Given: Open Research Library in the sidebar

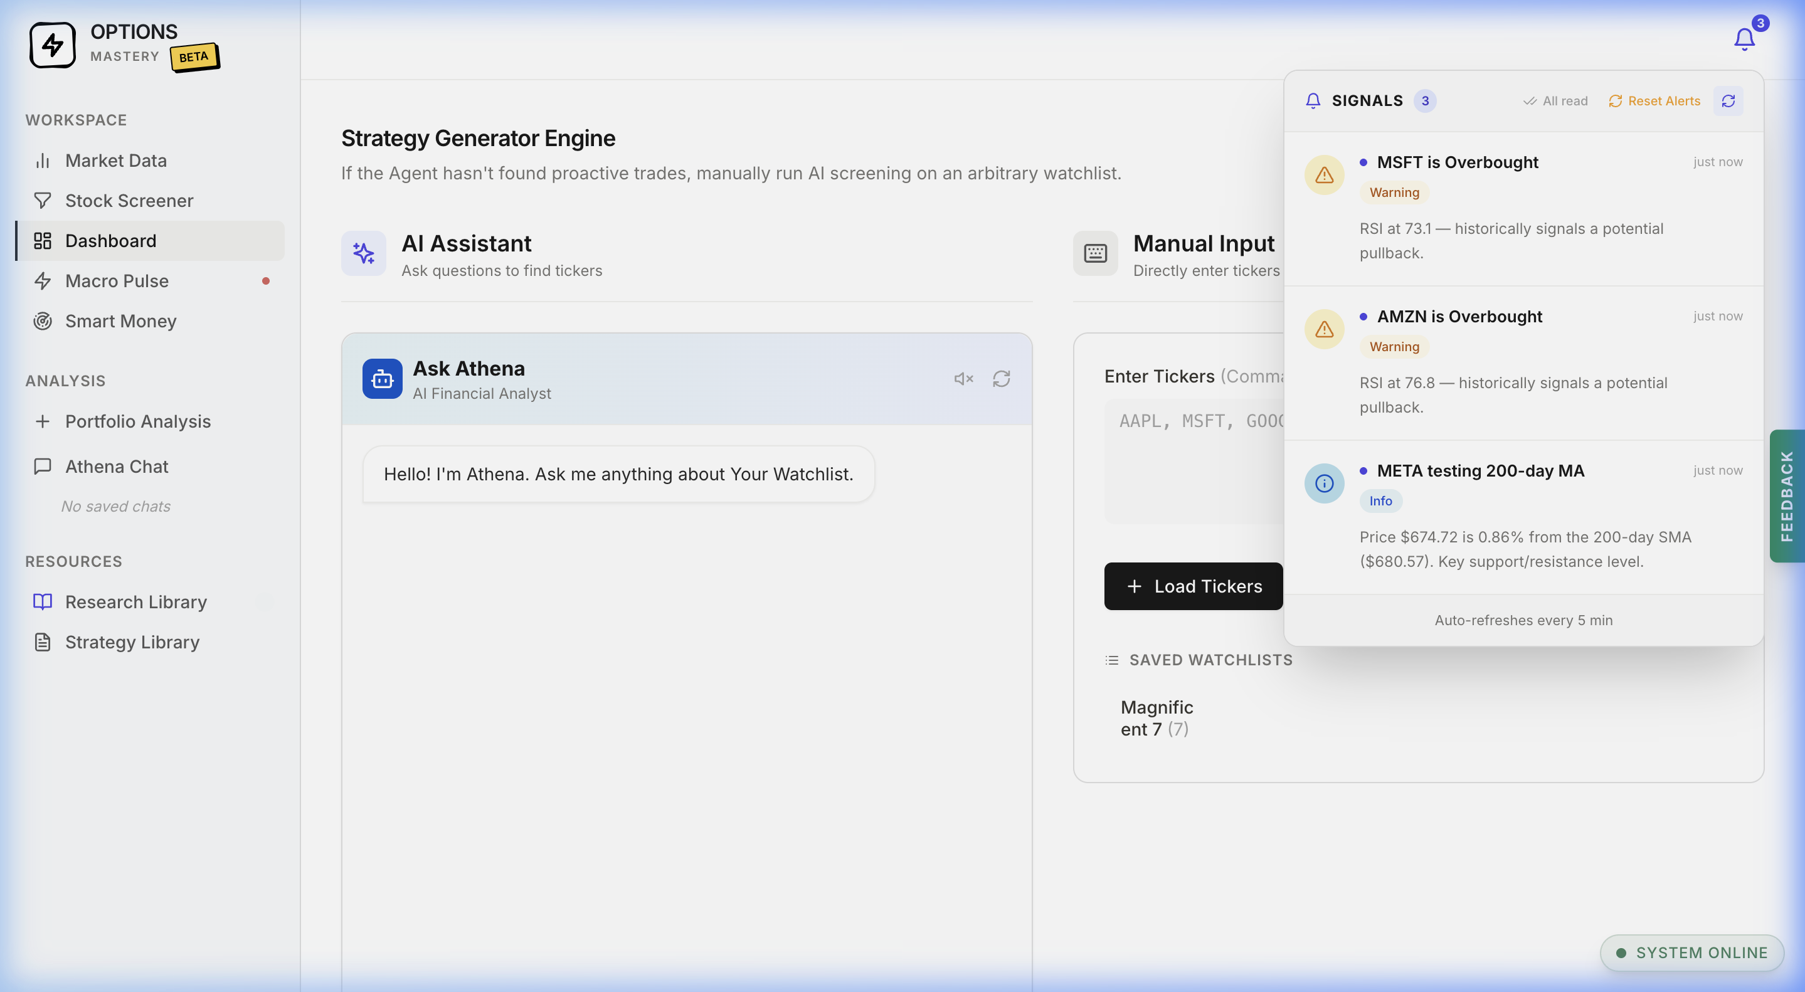Looking at the screenshot, I should coord(150,602).
